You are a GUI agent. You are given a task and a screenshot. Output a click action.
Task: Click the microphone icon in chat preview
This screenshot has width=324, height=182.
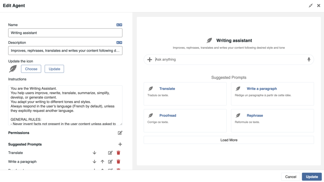click(x=309, y=60)
